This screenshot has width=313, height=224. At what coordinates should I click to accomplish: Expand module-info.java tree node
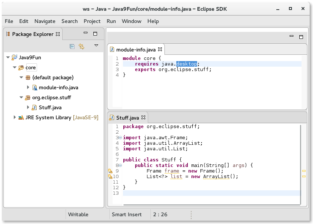click(28, 87)
